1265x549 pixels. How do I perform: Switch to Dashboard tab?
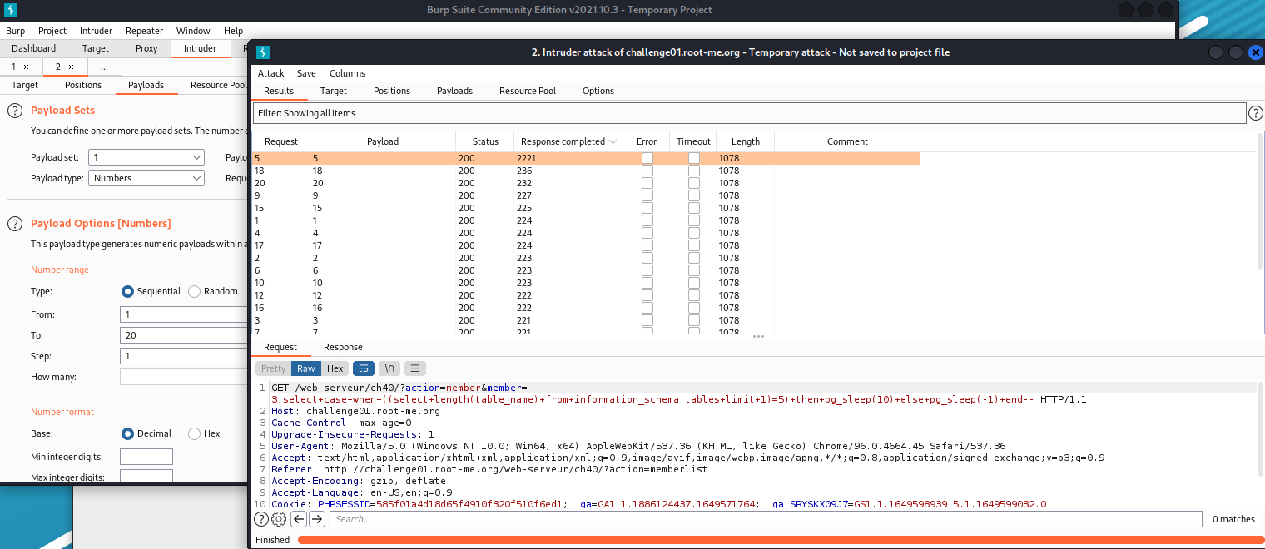(34, 48)
